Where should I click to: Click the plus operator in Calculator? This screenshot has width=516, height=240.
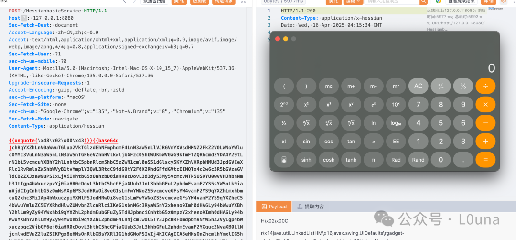pyautogui.click(x=485, y=141)
